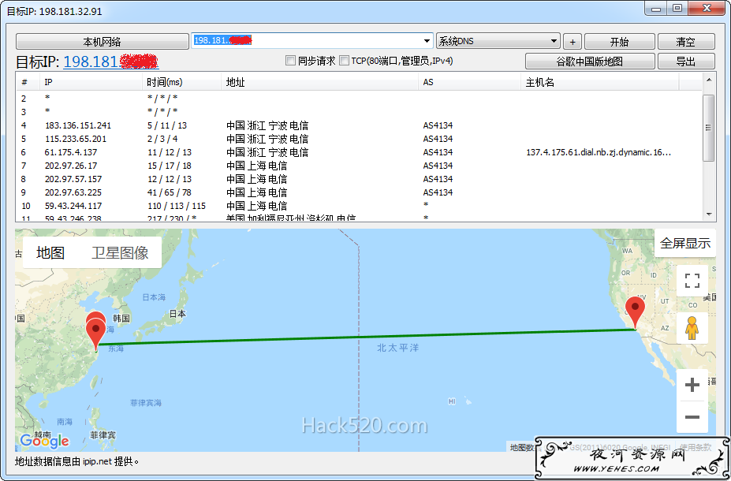
Task: Click the traceroute list scrollbar thumb
Action: 709,128
